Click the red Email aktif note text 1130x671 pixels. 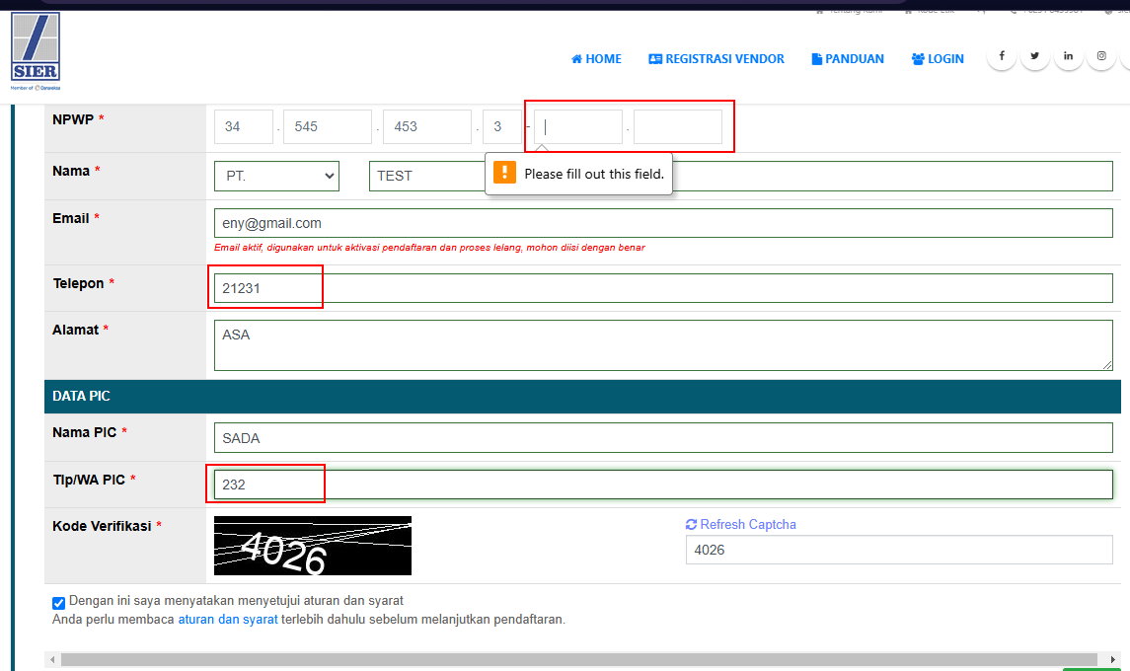point(428,248)
